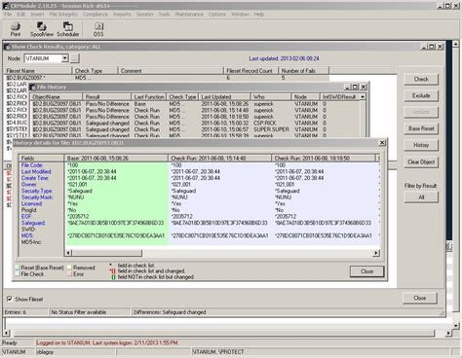Click Close in History details dialog

(x=366, y=271)
